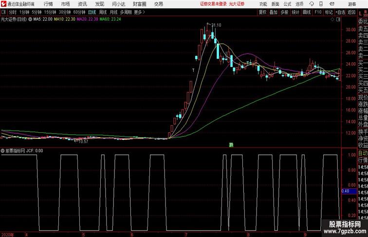Open the mail envelope icon
The image size is (368, 237).
(332, 4)
